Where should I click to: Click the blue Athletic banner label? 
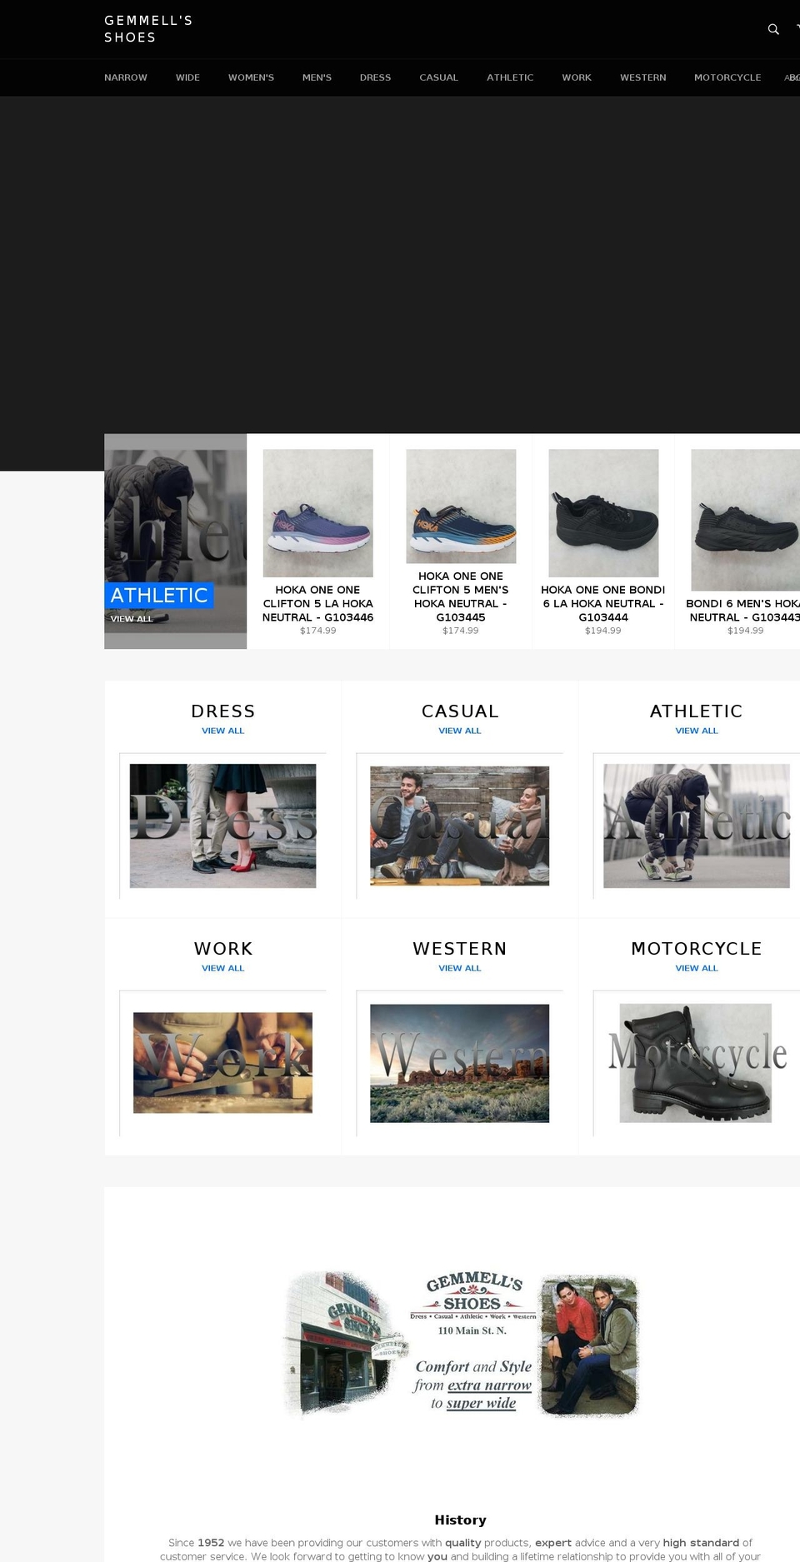(x=159, y=596)
